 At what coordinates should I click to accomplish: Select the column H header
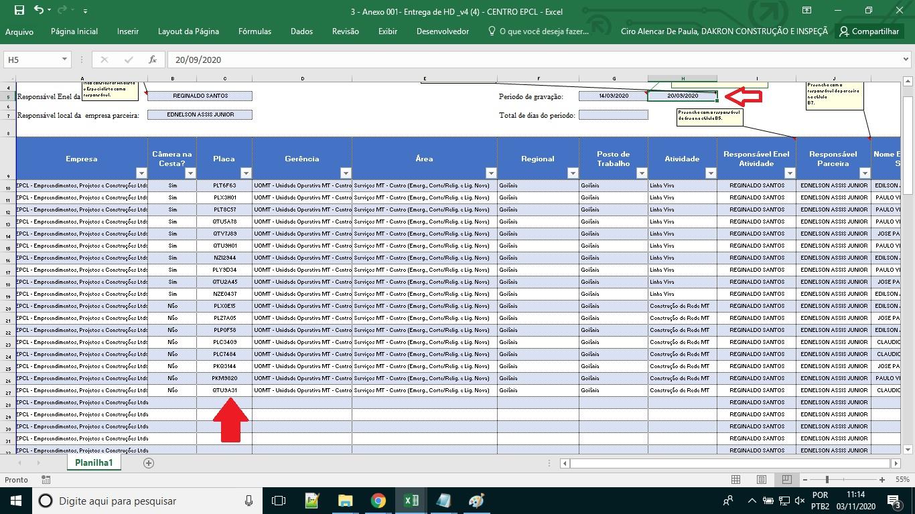(x=683, y=79)
